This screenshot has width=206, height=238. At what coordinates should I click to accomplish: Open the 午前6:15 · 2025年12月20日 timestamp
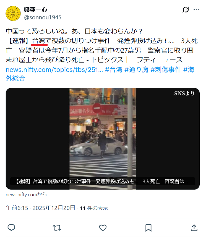(40, 208)
